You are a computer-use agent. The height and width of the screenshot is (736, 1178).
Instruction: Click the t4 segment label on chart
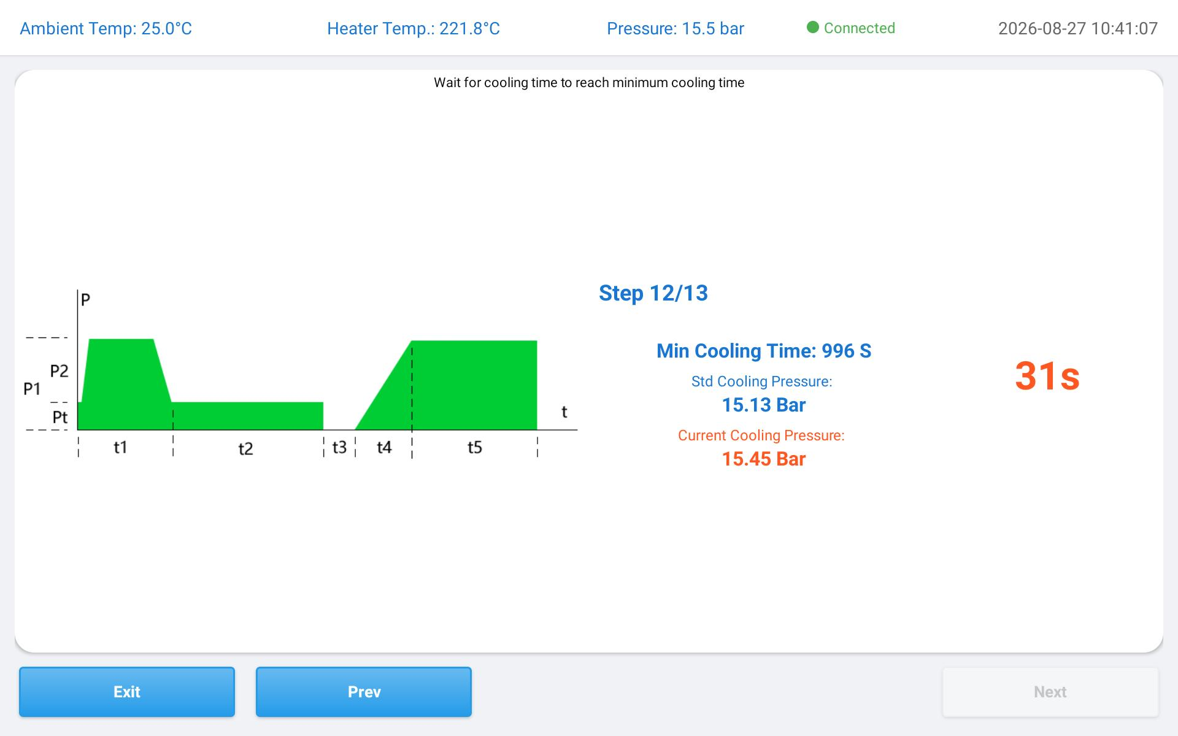pos(384,447)
